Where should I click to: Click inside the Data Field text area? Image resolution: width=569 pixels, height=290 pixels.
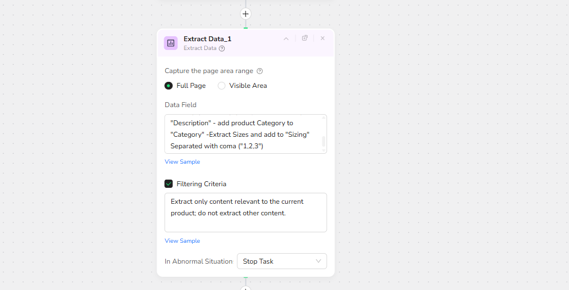point(242,134)
